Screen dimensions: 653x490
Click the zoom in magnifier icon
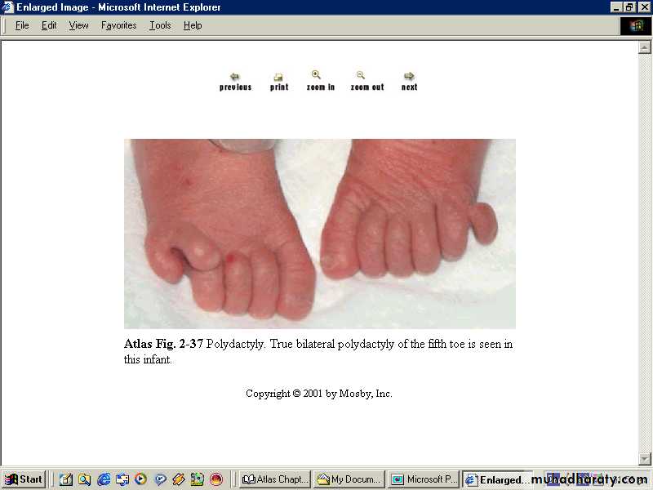click(317, 75)
